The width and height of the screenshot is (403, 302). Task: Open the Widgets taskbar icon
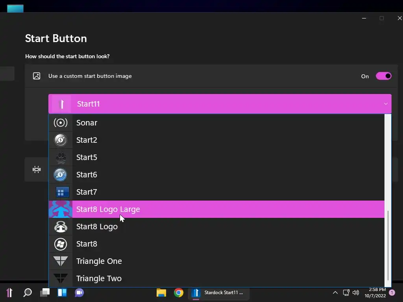(62, 293)
